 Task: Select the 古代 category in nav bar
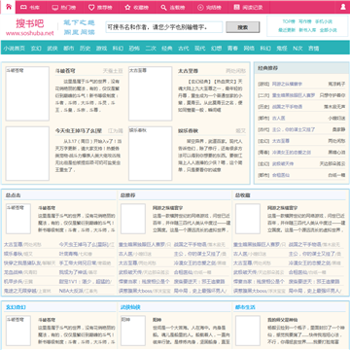tap(184, 49)
